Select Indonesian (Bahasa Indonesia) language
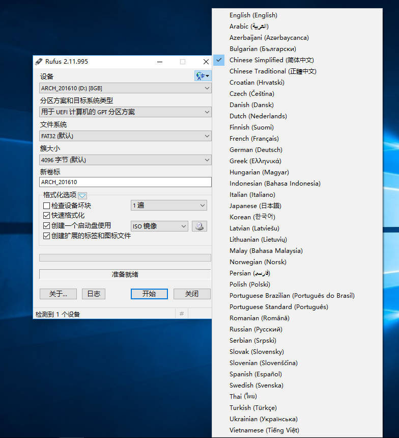 click(x=297, y=183)
